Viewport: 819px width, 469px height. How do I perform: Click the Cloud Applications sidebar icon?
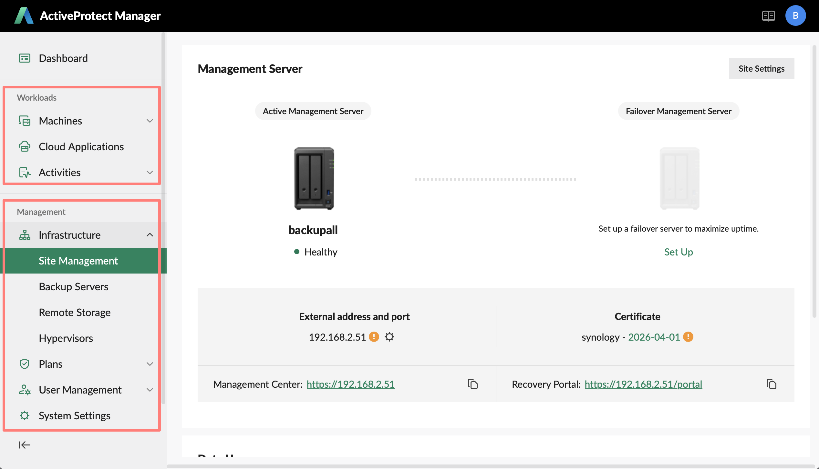pyautogui.click(x=25, y=146)
